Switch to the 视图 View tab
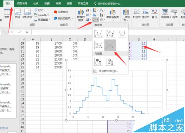Image resolution: width=185 pixels, height=133 pixels. pyautogui.click(x=69, y=3)
